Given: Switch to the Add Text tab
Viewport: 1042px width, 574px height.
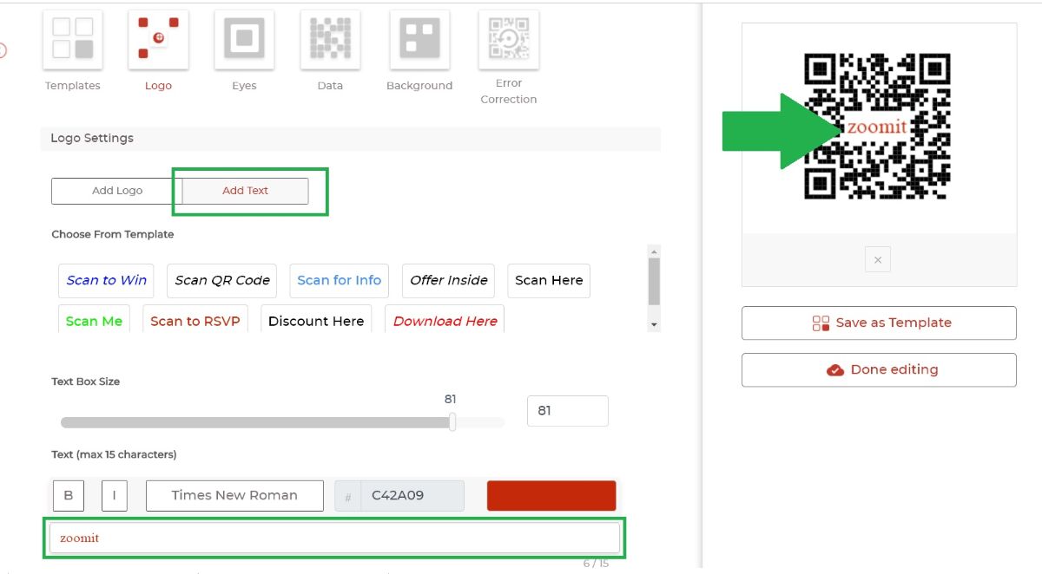Looking at the screenshot, I should (245, 190).
